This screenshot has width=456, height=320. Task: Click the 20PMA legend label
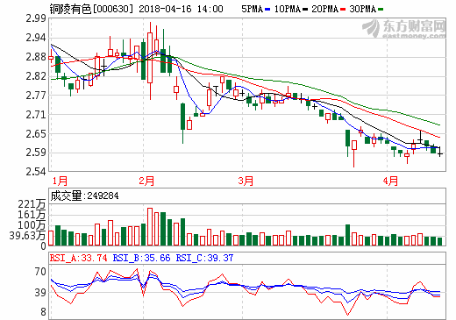325,9
